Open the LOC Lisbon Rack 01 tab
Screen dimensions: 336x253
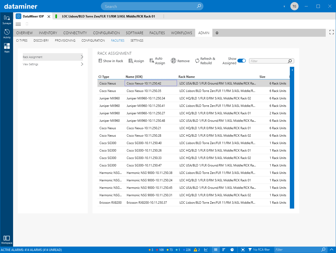pyautogui.click(x=108, y=16)
